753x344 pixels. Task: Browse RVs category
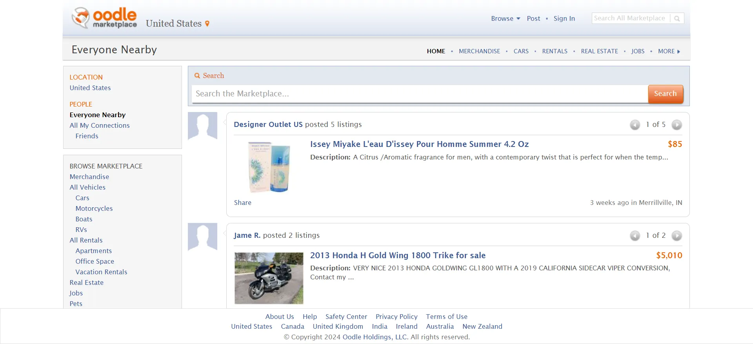point(81,230)
